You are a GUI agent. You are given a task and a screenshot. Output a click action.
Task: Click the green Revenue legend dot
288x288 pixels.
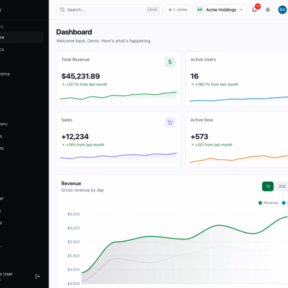tap(260, 203)
